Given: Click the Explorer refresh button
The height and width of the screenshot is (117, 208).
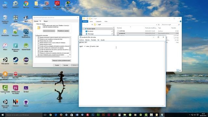Looking at the screenshot, I should (x=159, y=25).
